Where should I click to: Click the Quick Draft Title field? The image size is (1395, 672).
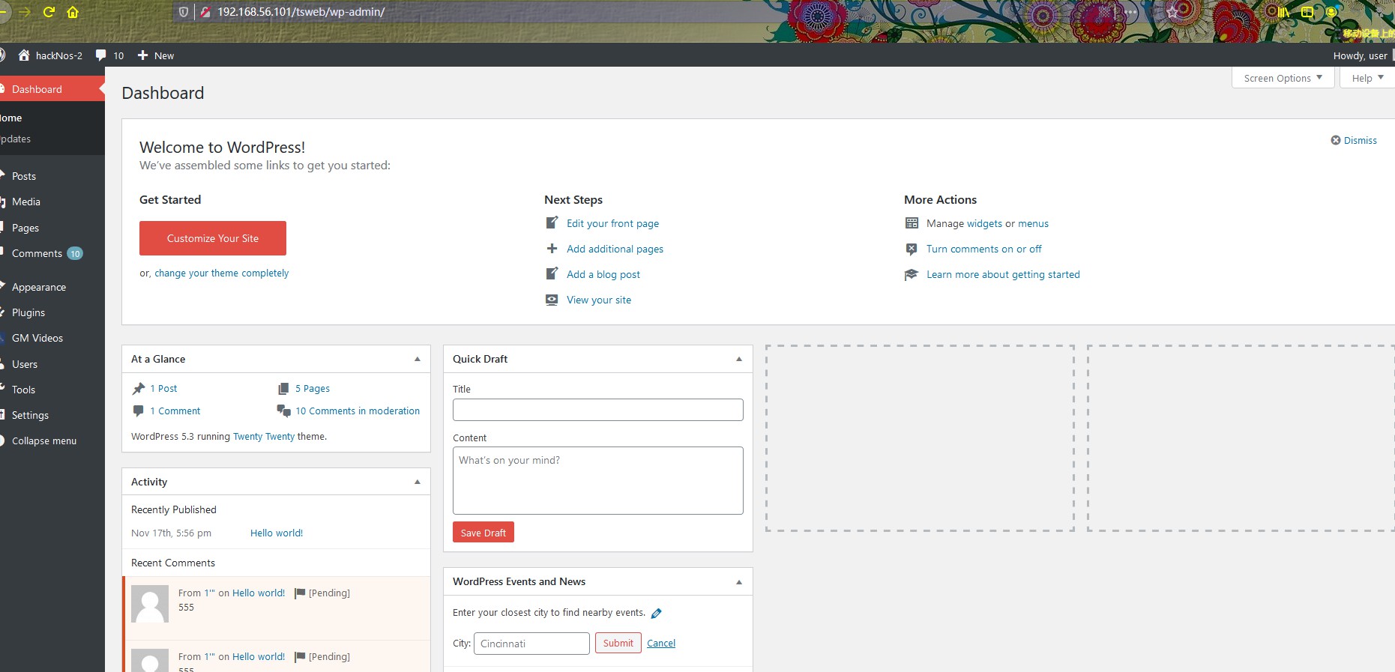598,410
